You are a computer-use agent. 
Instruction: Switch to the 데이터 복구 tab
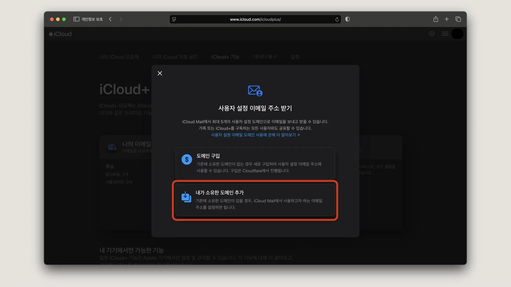point(265,57)
